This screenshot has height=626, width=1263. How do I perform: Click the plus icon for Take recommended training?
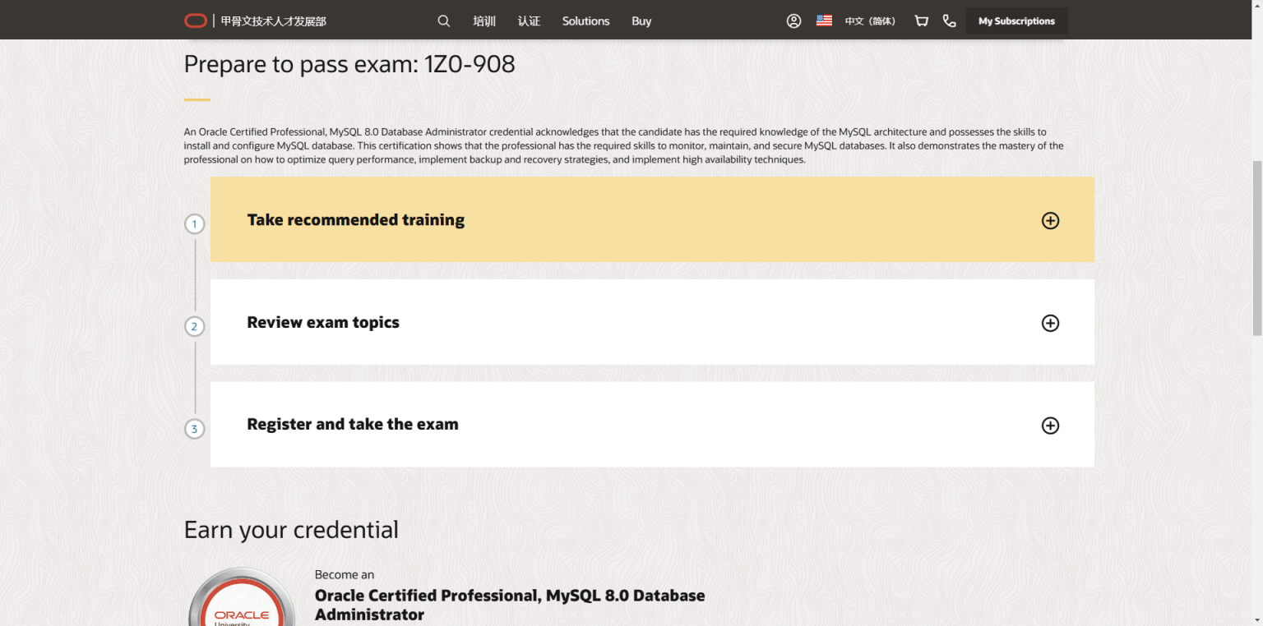click(x=1050, y=220)
